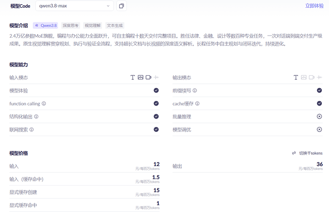
Task: Click the cross mark for 批量推理
Action: (x=319, y=116)
